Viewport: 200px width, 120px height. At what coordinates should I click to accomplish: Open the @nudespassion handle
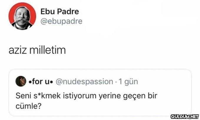point(84,81)
